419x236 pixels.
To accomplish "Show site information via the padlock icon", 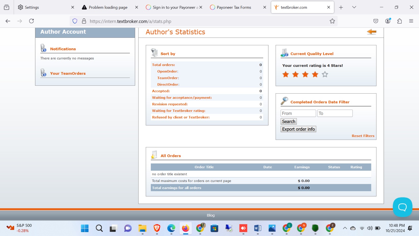I will (84, 21).
